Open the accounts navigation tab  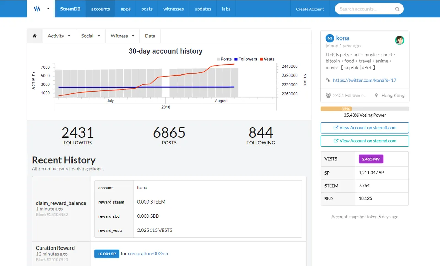coord(100,9)
